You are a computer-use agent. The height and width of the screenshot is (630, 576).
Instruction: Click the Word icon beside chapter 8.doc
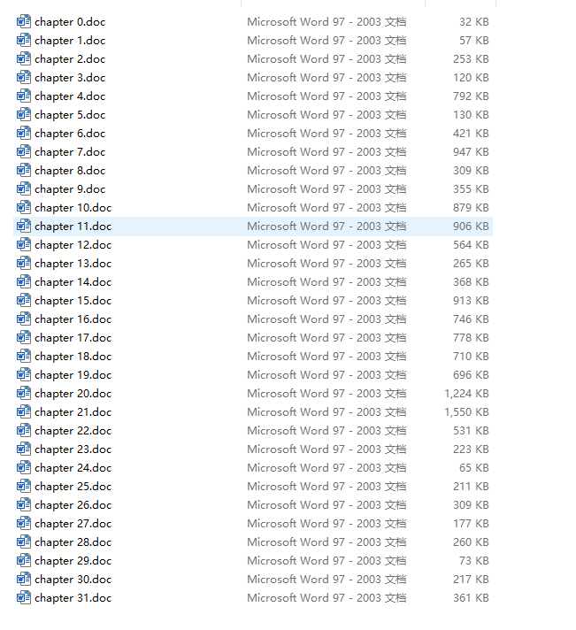(x=24, y=171)
